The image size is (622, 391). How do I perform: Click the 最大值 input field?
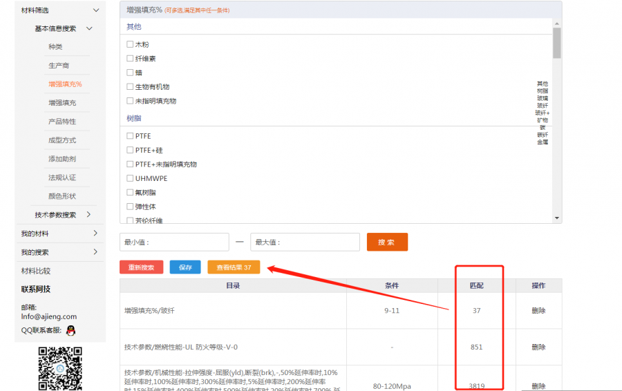[305, 242]
